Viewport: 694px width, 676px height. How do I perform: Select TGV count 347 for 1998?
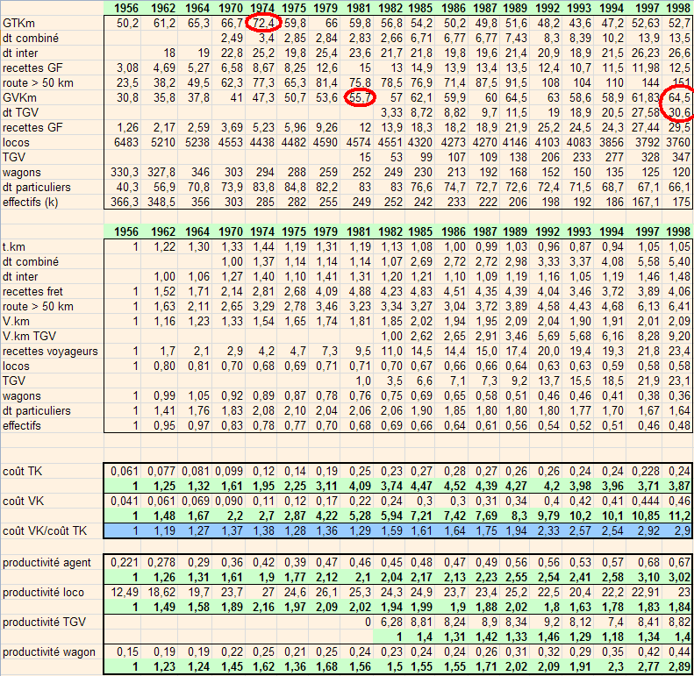point(681,158)
